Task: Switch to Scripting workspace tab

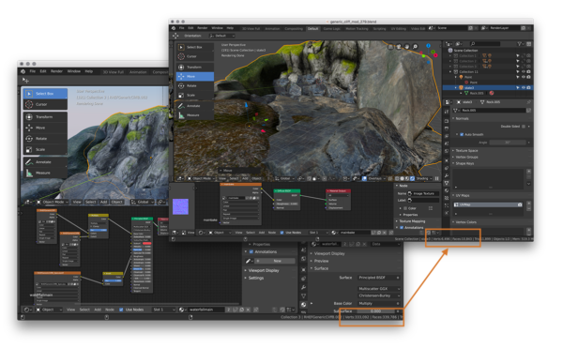Action: click(379, 28)
